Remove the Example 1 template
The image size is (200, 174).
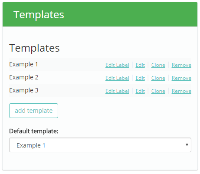click(x=181, y=65)
